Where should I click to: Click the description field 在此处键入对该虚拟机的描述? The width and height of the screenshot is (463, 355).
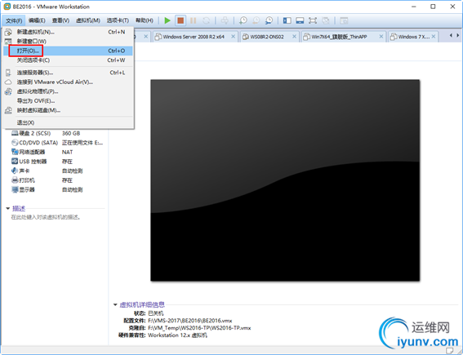(x=46, y=217)
